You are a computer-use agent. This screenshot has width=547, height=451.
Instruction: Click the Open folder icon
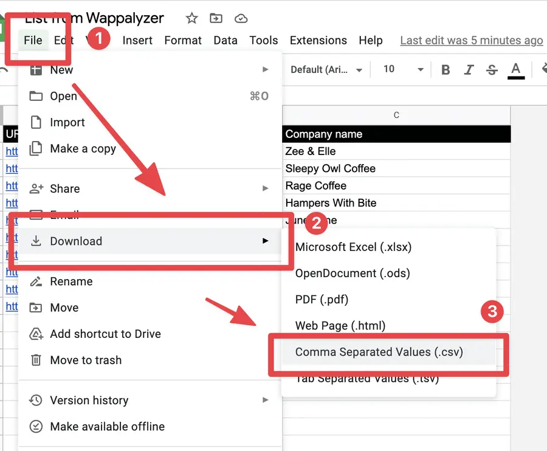click(x=36, y=96)
